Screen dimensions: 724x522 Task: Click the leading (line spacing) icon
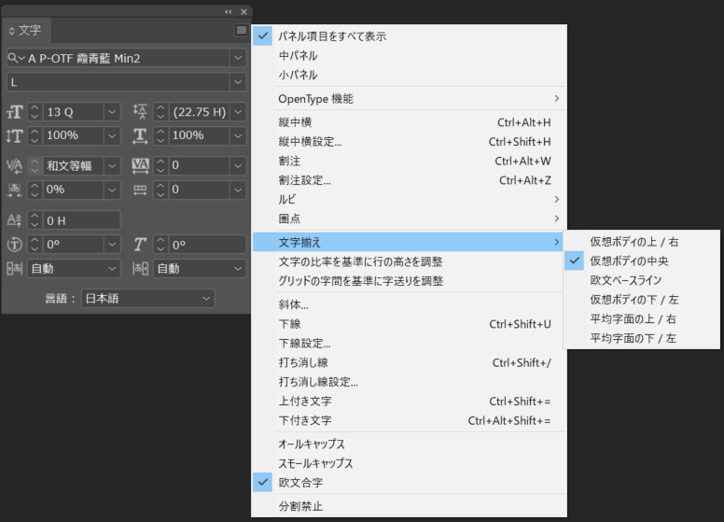tap(141, 112)
